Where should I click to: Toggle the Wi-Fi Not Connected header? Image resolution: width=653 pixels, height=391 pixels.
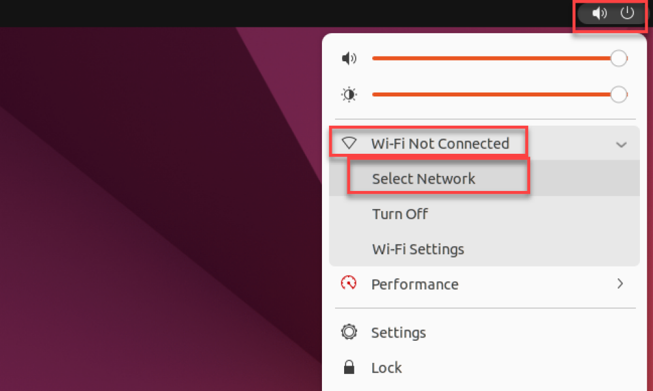[485, 143]
